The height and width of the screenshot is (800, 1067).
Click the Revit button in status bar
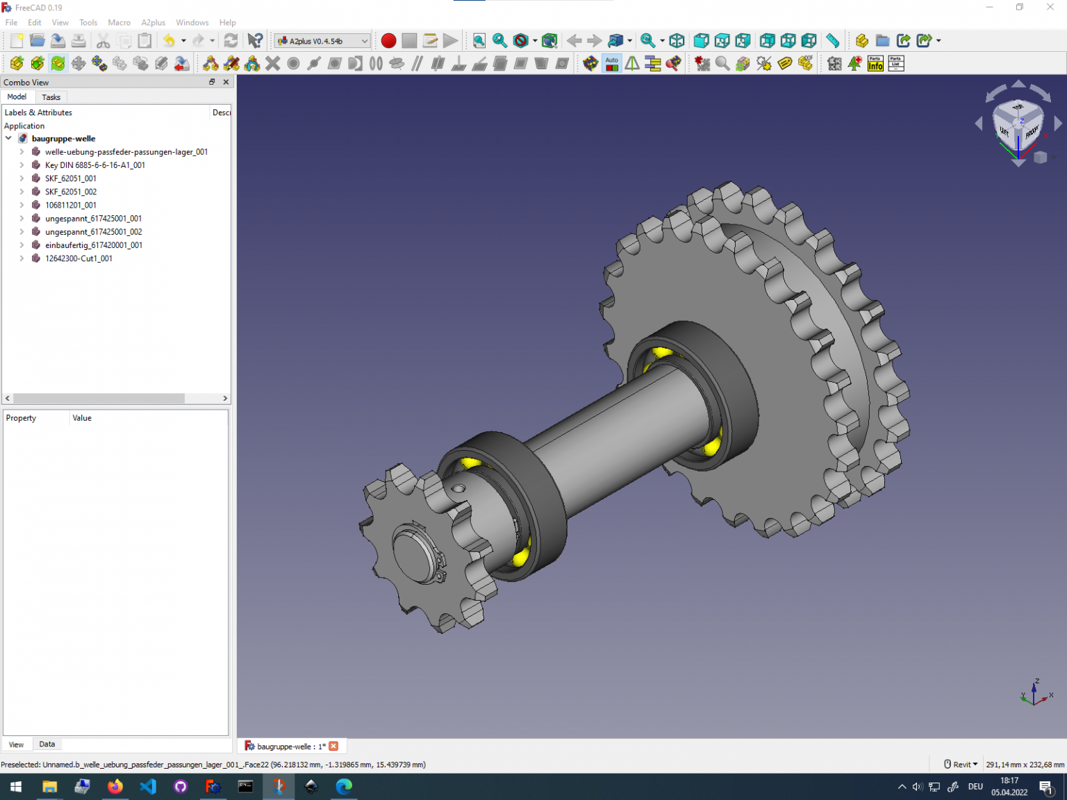coord(961,764)
